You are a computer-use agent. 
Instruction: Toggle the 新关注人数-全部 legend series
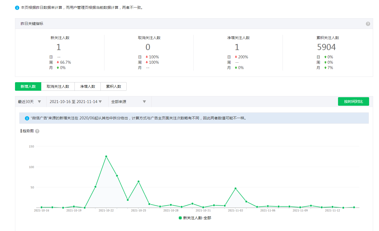195,218
